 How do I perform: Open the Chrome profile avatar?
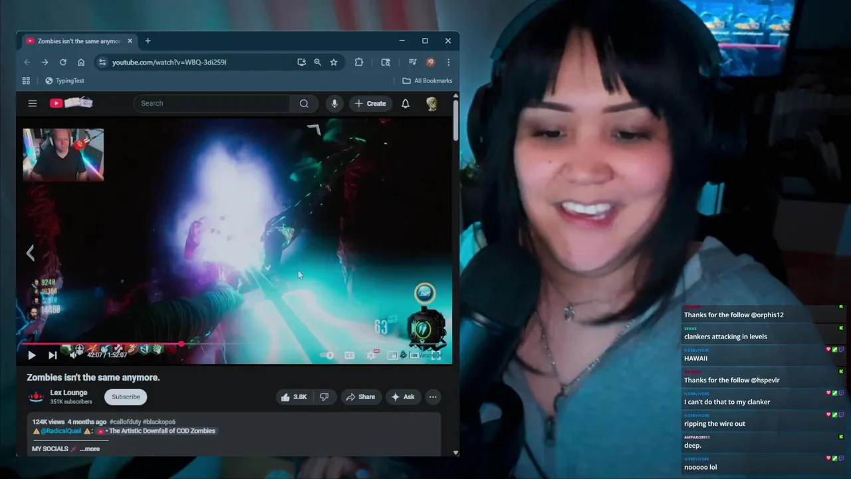[430, 62]
